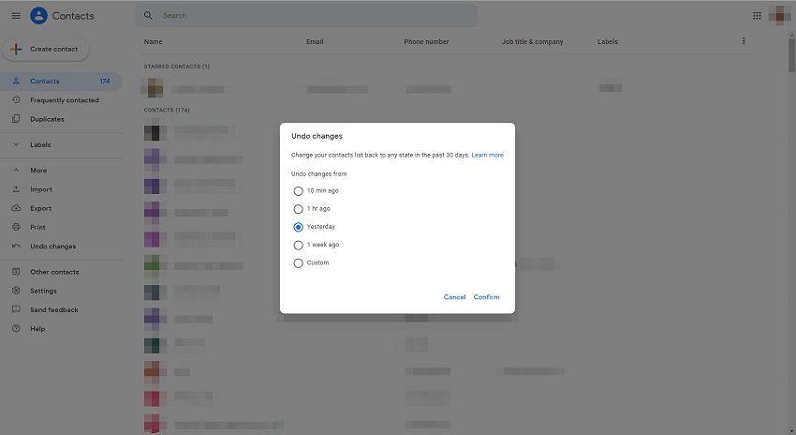Click the Import upload icon

click(x=16, y=189)
